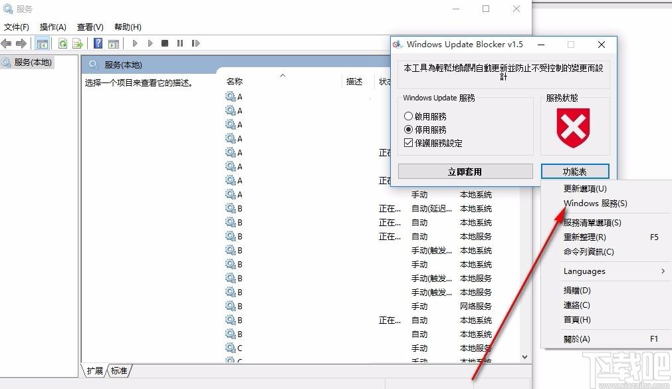
Task: Click the services list scrollbar down arrow
Action: pyautogui.click(x=525, y=357)
